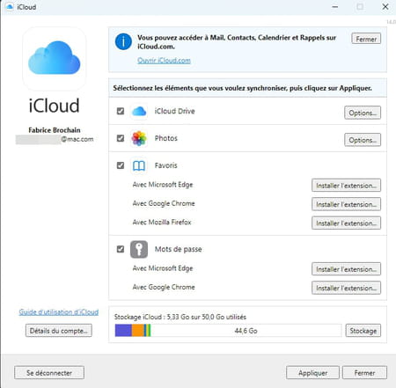
Task: Minimize the iCloud window
Action: pos(335,6)
